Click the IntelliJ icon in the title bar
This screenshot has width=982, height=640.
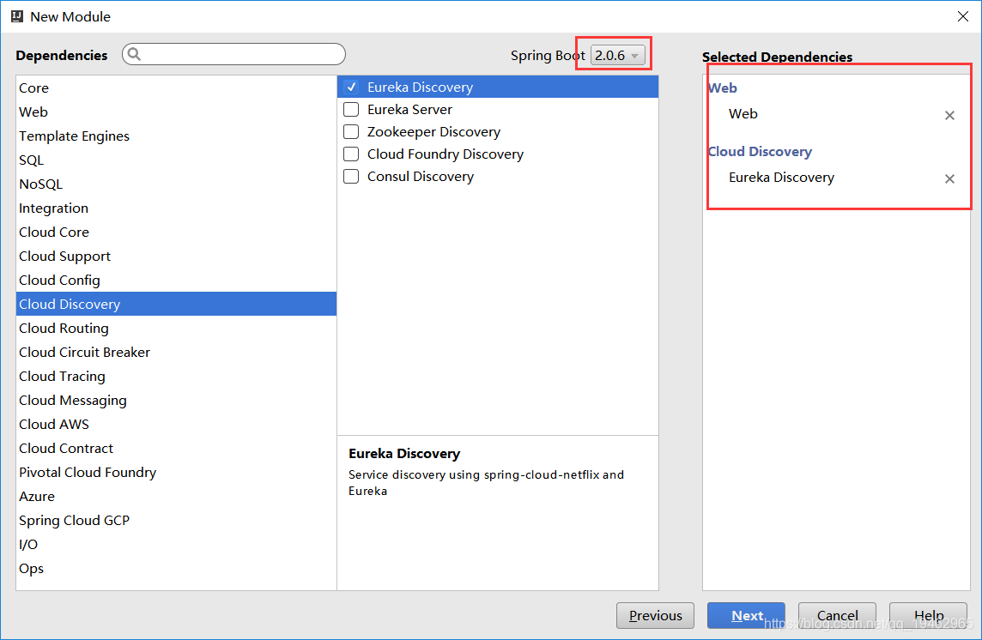pyautogui.click(x=17, y=16)
